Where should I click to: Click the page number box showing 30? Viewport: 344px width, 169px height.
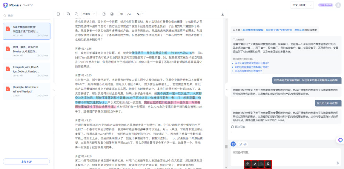click(121, 14)
